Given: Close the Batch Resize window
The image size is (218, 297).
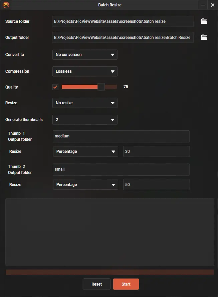Looking at the screenshot, I should pos(213,5).
